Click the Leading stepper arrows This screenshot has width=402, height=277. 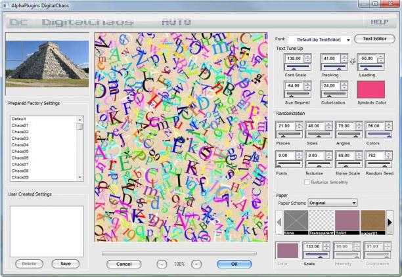(x=381, y=58)
